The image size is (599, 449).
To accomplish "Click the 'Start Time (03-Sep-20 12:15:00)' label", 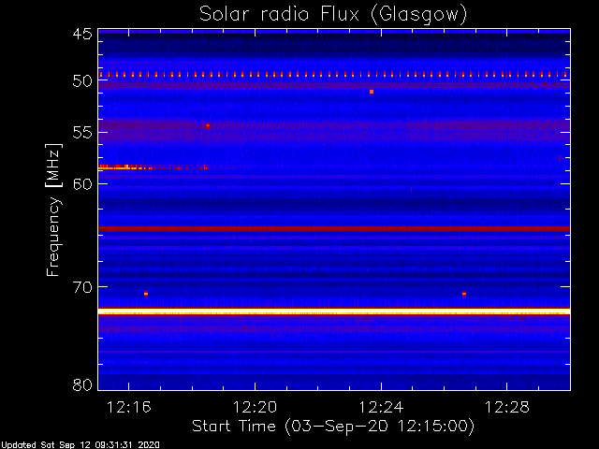I will 333,426.
